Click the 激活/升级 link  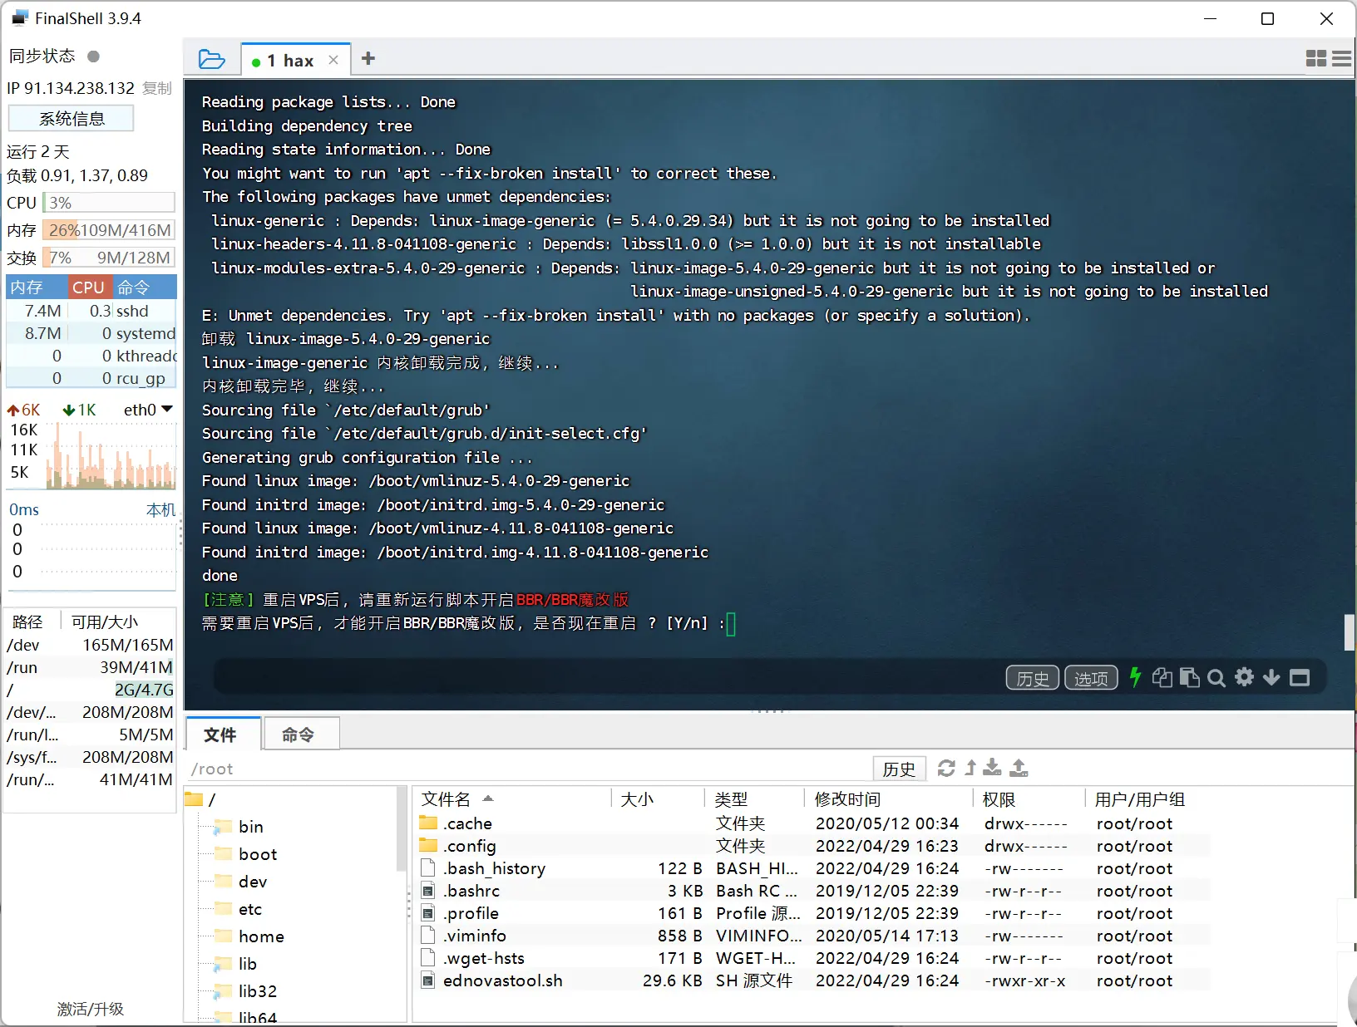(x=91, y=1009)
